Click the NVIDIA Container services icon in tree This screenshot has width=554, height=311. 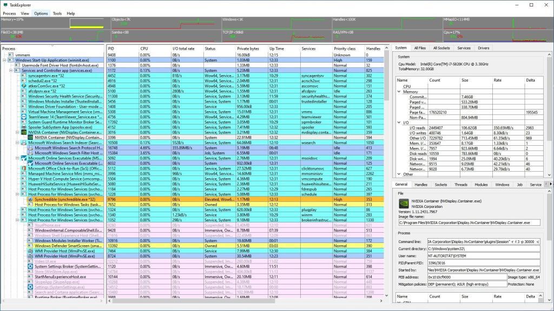click(24, 132)
